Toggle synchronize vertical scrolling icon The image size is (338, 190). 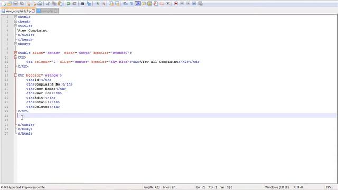pos(111,4)
